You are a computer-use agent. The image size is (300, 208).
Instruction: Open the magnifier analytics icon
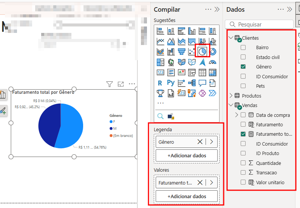click(x=160, y=116)
